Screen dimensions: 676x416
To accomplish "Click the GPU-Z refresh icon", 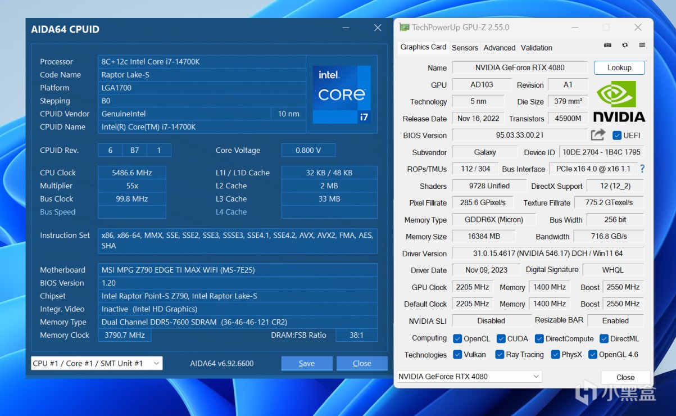I will [x=625, y=45].
